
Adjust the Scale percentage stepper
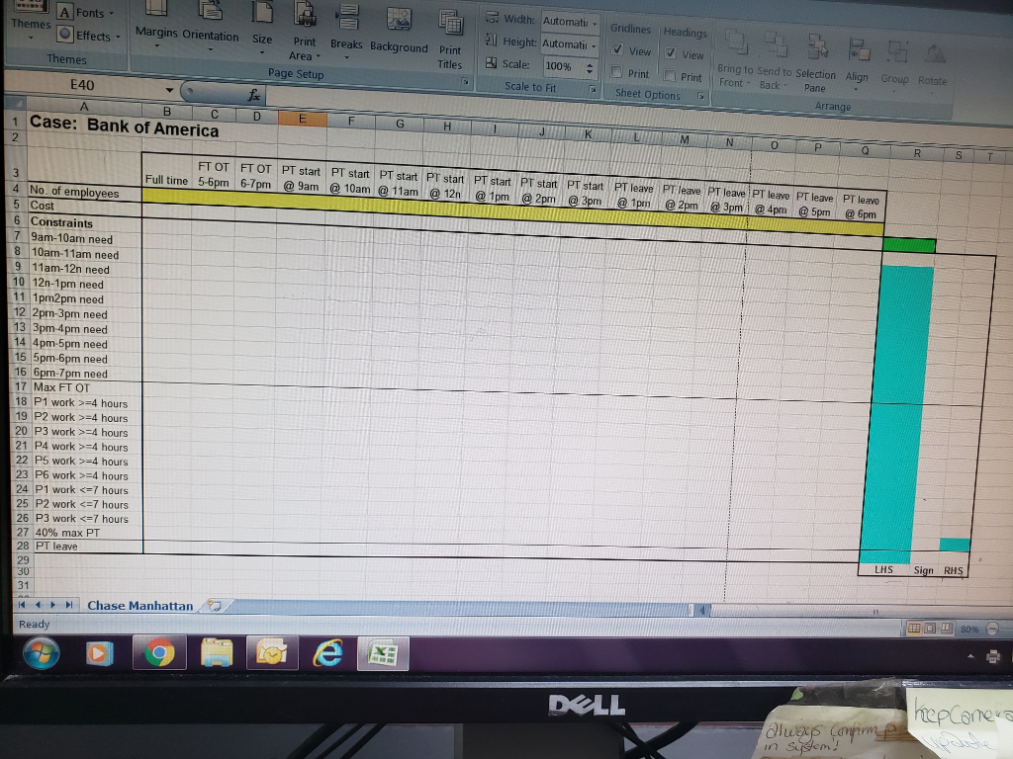coord(590,67)
